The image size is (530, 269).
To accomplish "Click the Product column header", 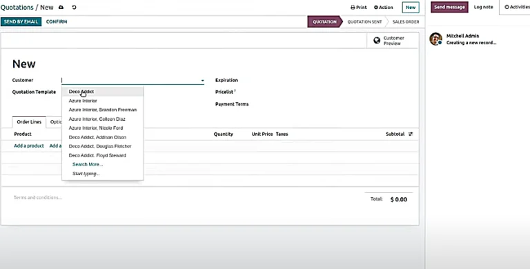I will tap(23, 134).
